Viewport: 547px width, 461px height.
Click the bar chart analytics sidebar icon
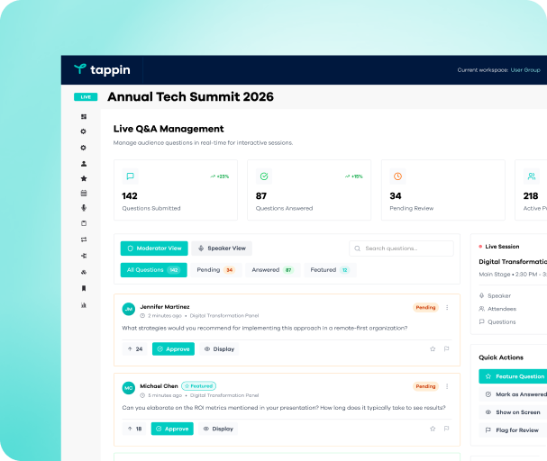coord(84,304)
